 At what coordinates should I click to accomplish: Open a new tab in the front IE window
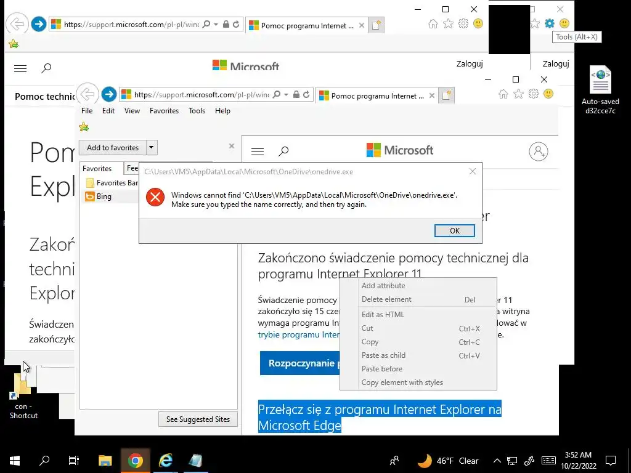pos(446,95)
